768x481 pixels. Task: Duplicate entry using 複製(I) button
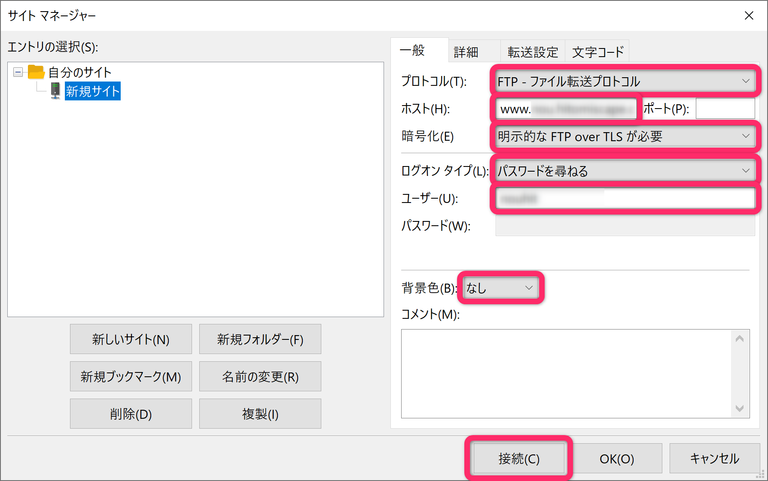[259, 413]
